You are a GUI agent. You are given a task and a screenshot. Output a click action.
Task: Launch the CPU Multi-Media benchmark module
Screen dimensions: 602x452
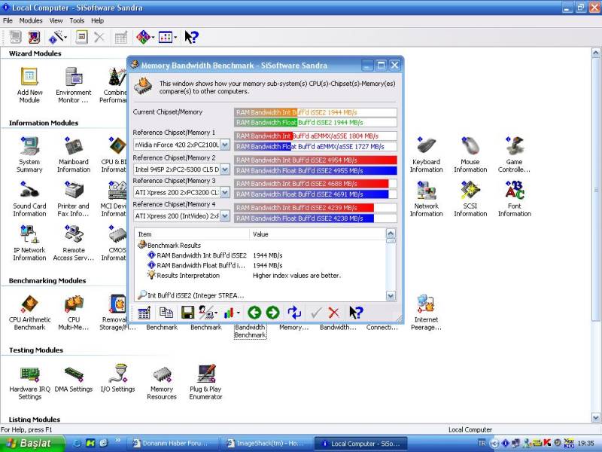(73, 313)
